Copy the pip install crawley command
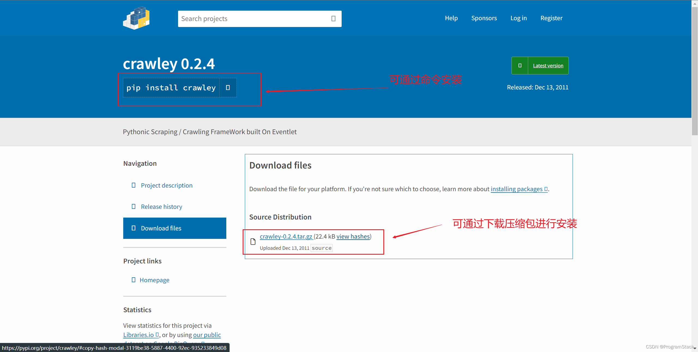This screenshot has height=352, width=698. [x=228, y=88]
